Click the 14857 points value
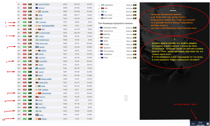 click(x=65, y=72)
